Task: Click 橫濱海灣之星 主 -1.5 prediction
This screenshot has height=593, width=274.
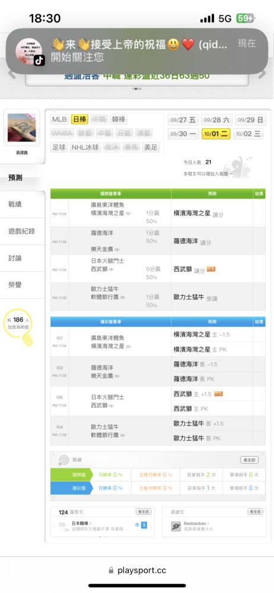Action: tap(202, 334)
